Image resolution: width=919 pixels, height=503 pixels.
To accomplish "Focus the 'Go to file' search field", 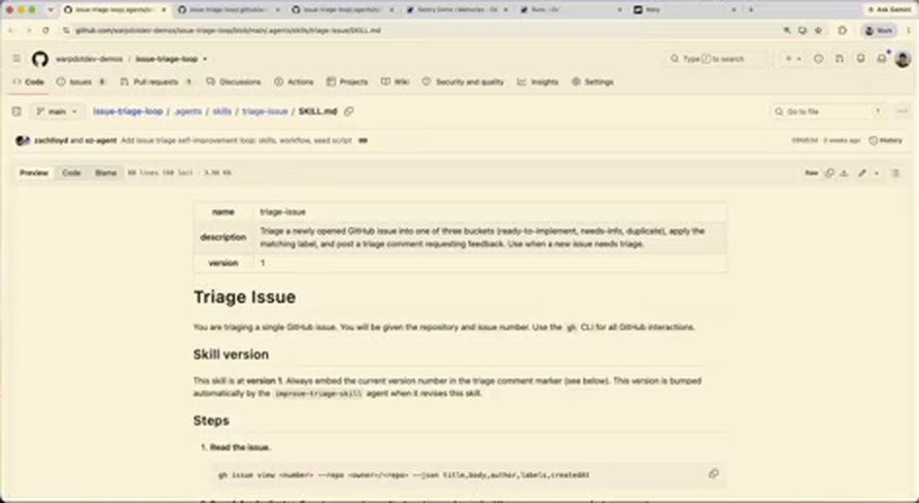I will 829,112.
